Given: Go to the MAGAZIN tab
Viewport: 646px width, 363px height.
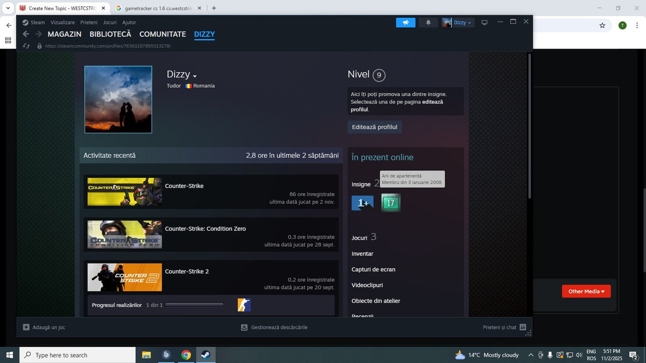Looking at the screenshot, I should point(65,34).
